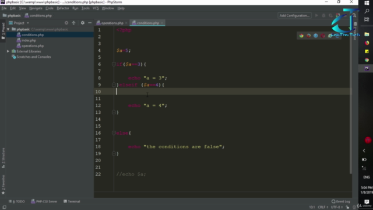373x210 pixels.
Task: Open the Refactor menu
Action: click(x=63, y=8)
